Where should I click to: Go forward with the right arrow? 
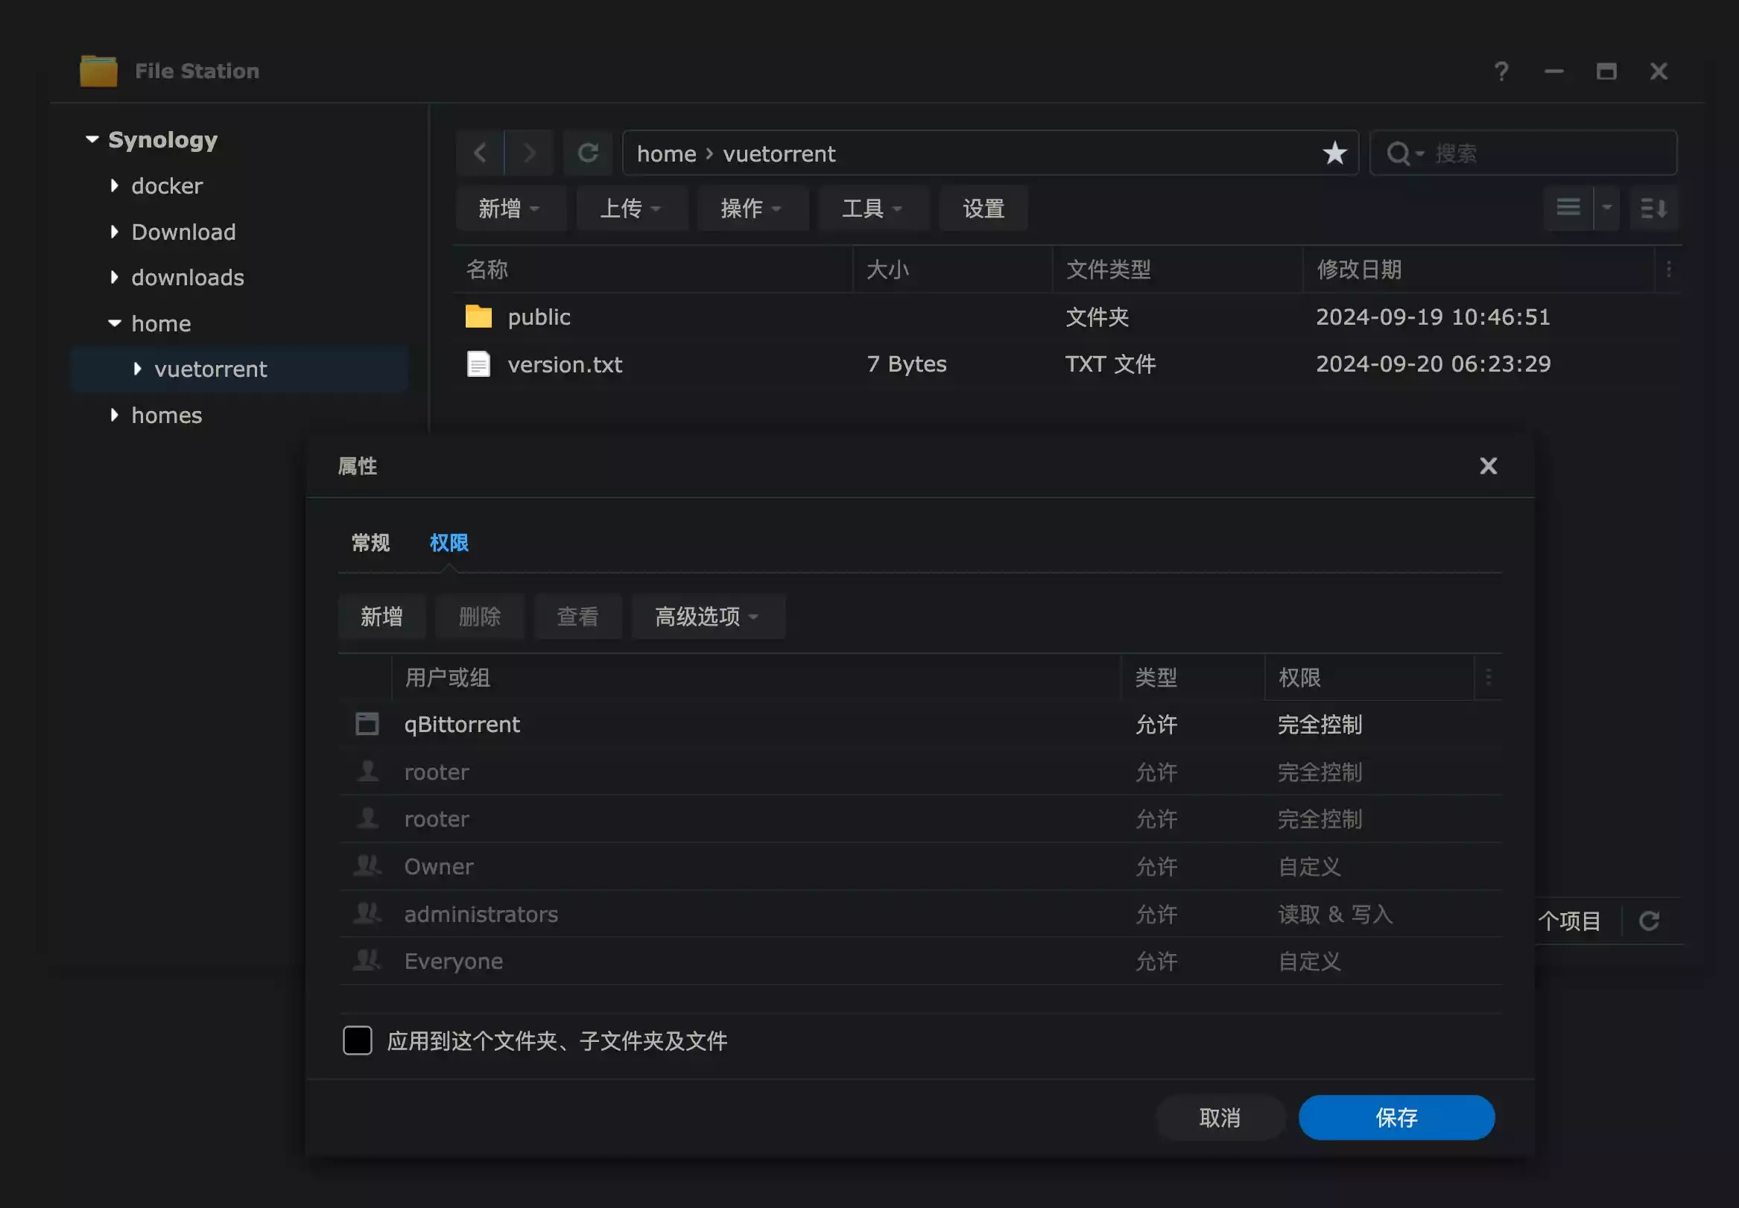click(529, 153)
